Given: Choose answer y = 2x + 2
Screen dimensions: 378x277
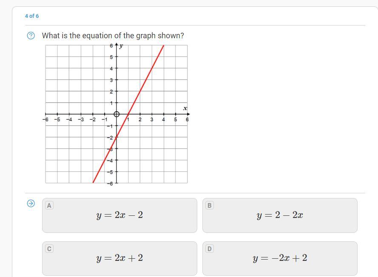Looking at the screenshot, I should (x=119, y=258).
